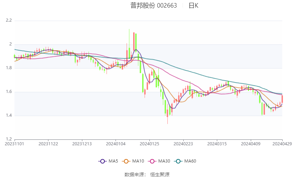Click the x-axis date 20240409
Screen dimensions: 294x178
coord(251,144)
